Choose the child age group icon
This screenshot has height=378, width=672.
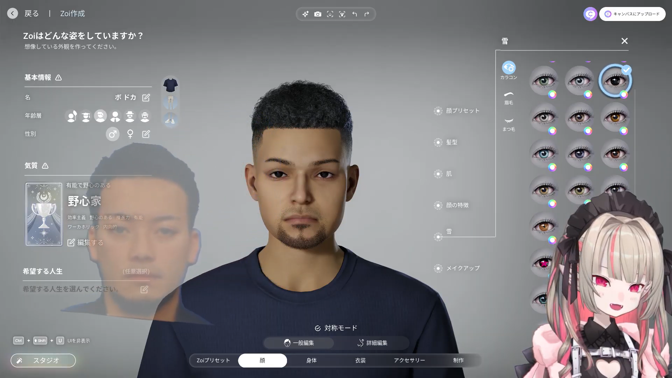coord(72,116)
